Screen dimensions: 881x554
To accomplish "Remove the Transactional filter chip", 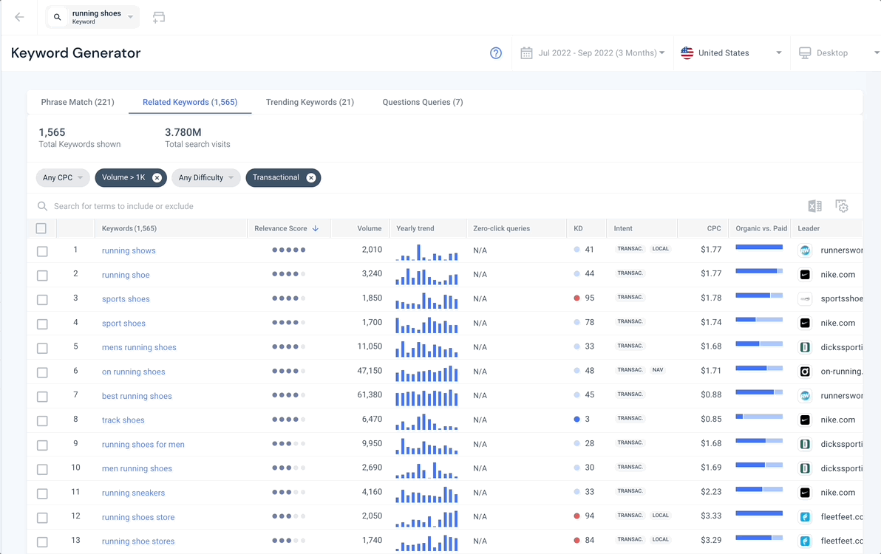I will [311, 178].
